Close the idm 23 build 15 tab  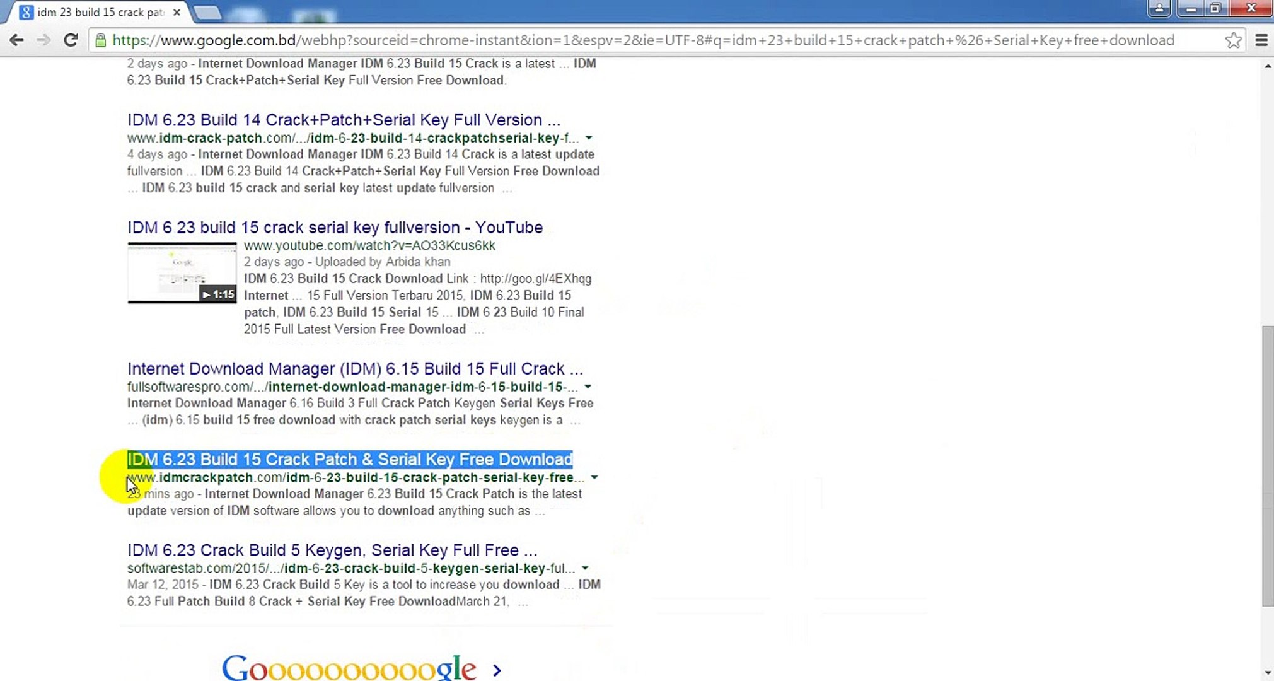(177, 12)
